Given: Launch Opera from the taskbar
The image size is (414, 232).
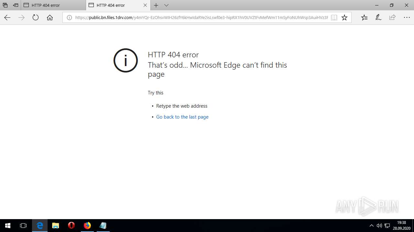Looking at the screenshot, I should (71, 226).
